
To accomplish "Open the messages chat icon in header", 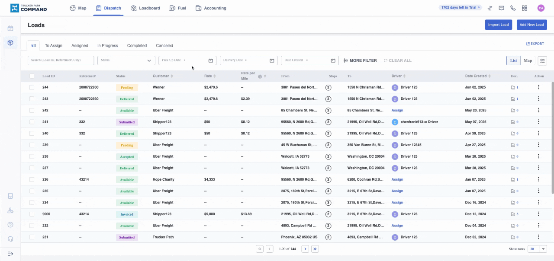I will point(502,8).
